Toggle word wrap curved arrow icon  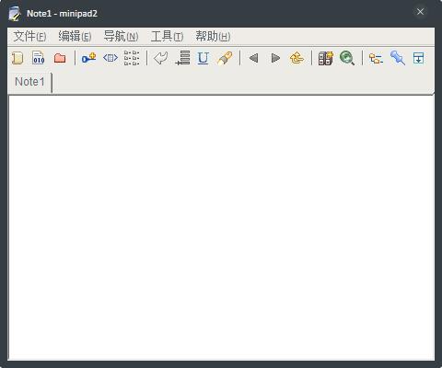(161, 58)
